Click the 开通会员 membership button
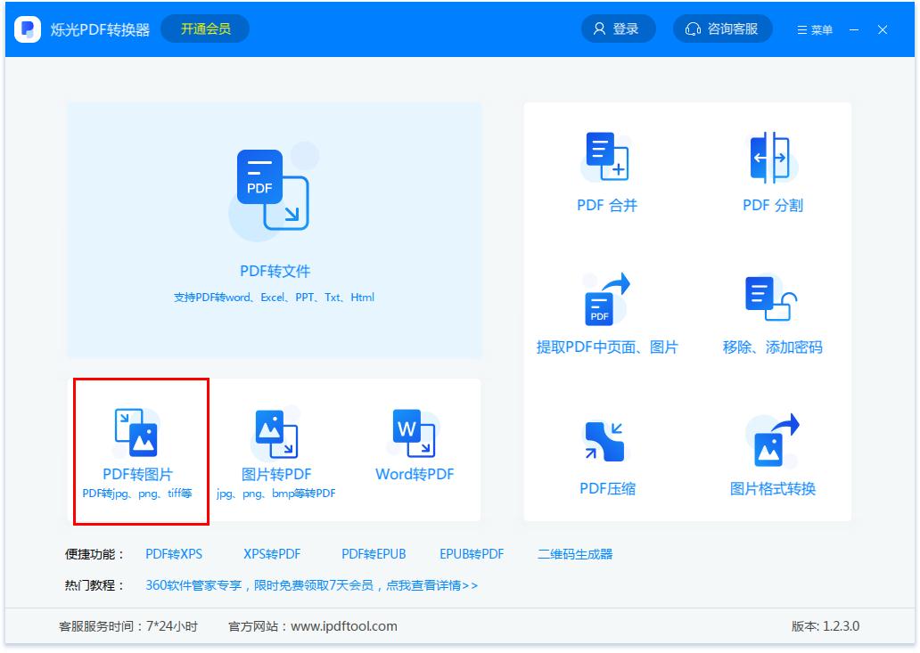Image resolution: width=920 pixels, height=653 pixels. (206, 29)
